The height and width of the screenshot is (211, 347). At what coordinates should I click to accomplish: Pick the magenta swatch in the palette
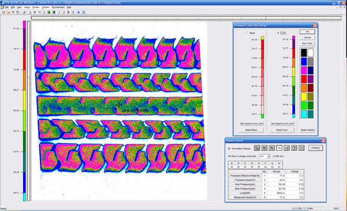304,71
